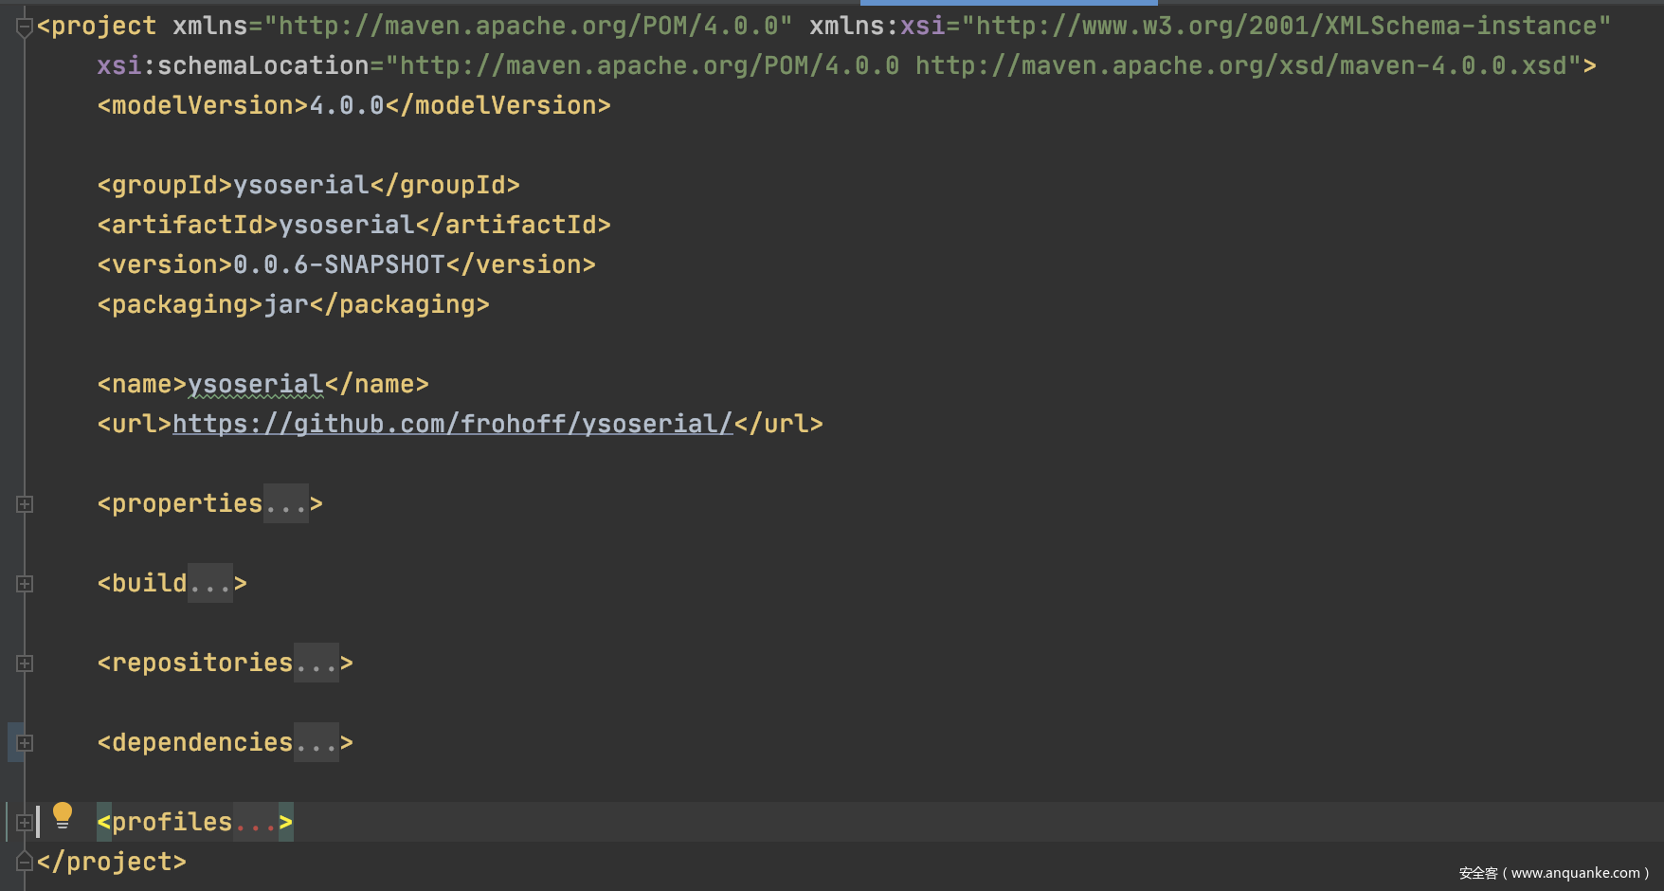1664x891 pixels.
Task: Click the xsi:schemaLocation attribute name
Action: click(233, 65)
